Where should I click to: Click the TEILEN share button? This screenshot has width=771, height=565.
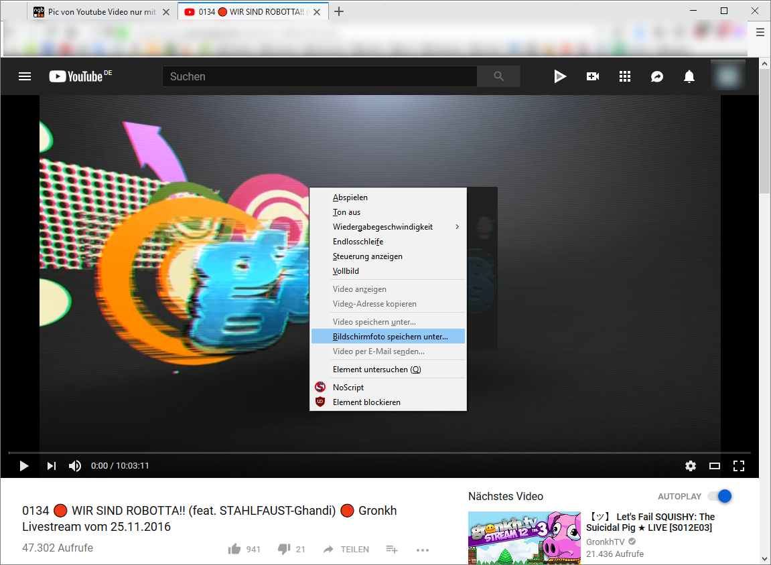[346, 550]
